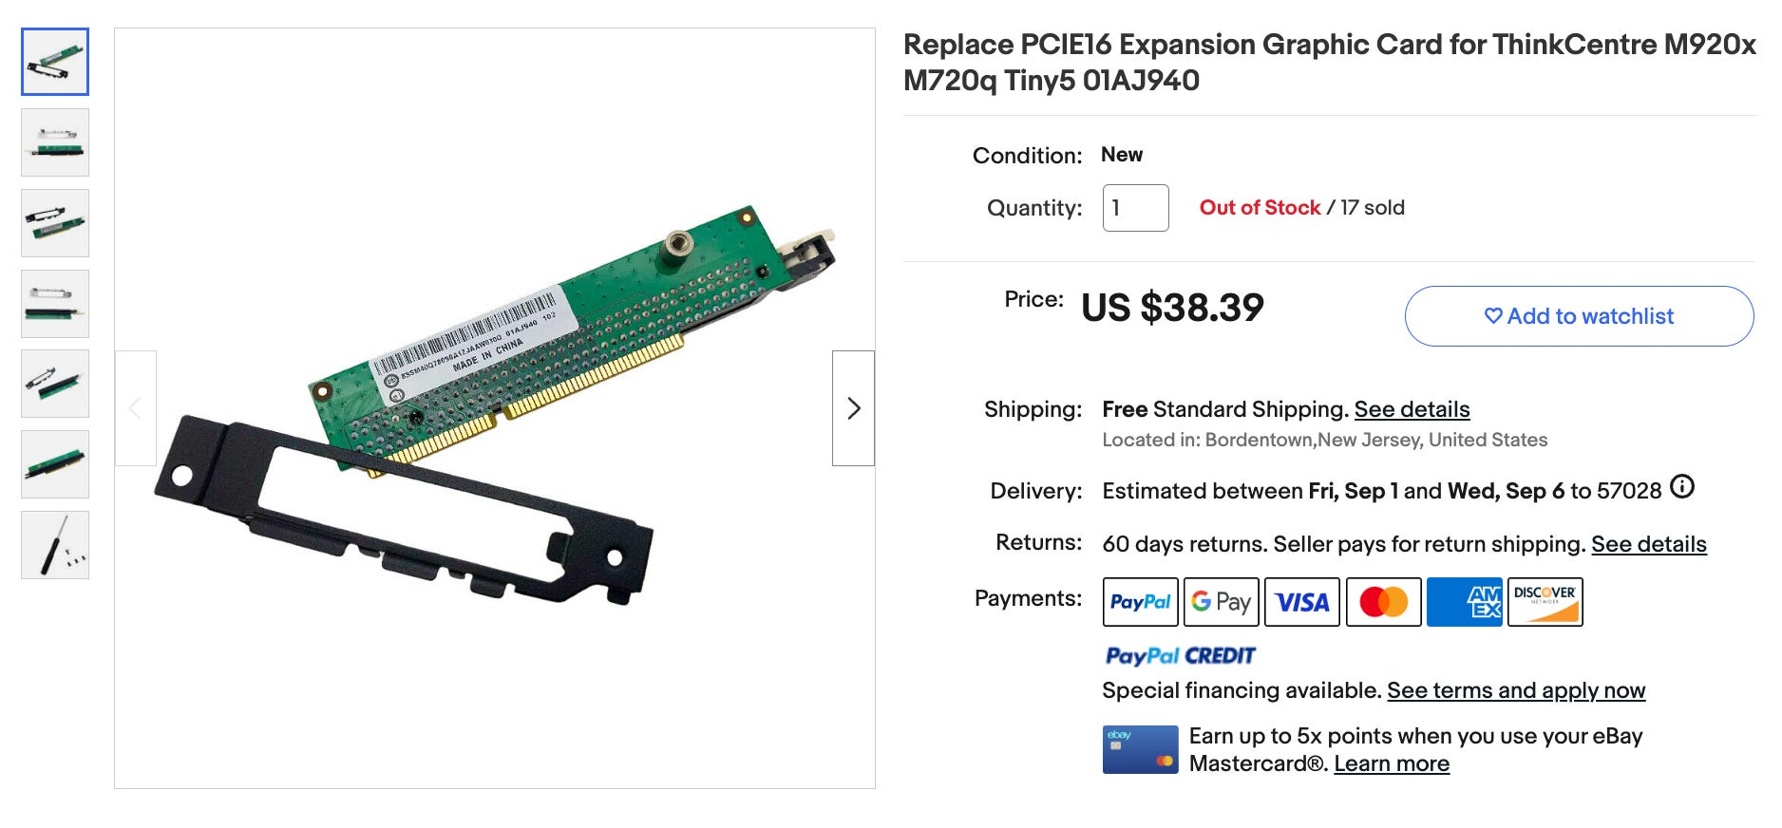The image size is (1782, 828).
Task: Open the delivery estimate info icon
Action: tap(1681, 487)
